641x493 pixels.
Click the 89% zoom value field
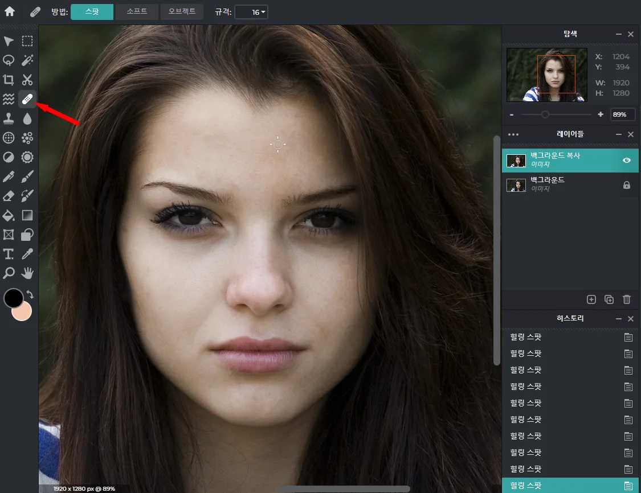coord(622,114)
